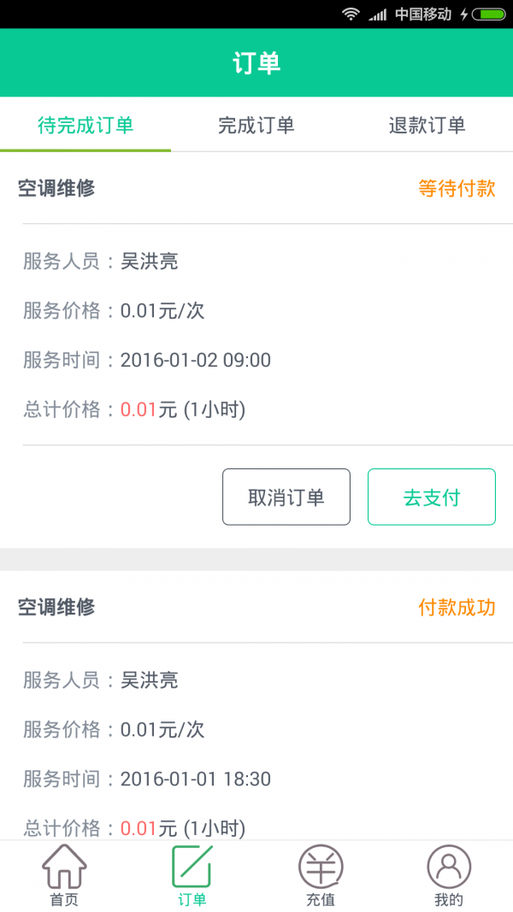Tap the Orders (订单) pencil icon
513x912 pixels.
click(x=192, y=867)
